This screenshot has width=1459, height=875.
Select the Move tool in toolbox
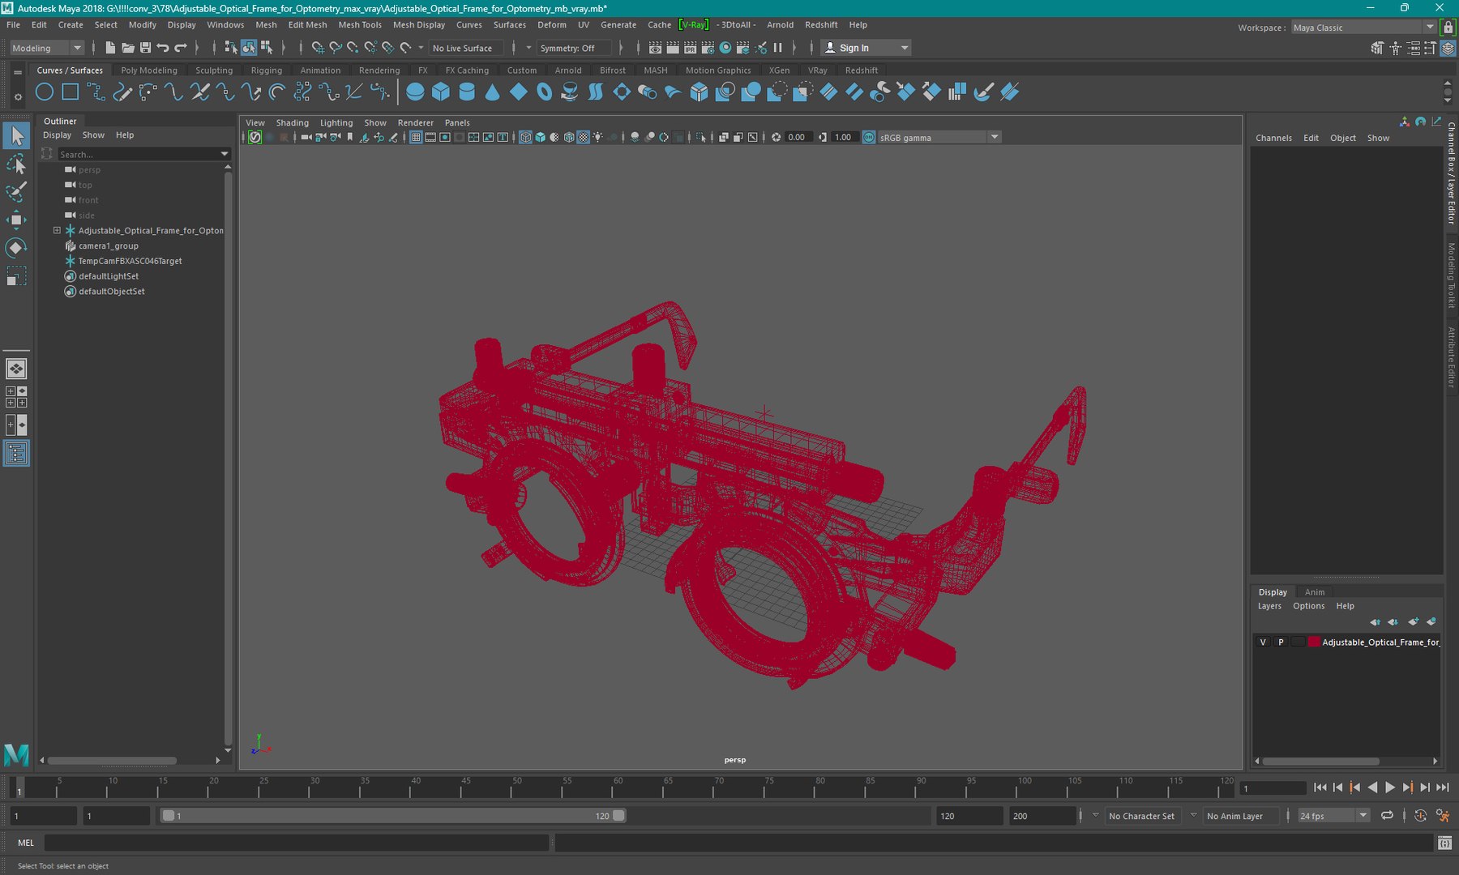15,220
